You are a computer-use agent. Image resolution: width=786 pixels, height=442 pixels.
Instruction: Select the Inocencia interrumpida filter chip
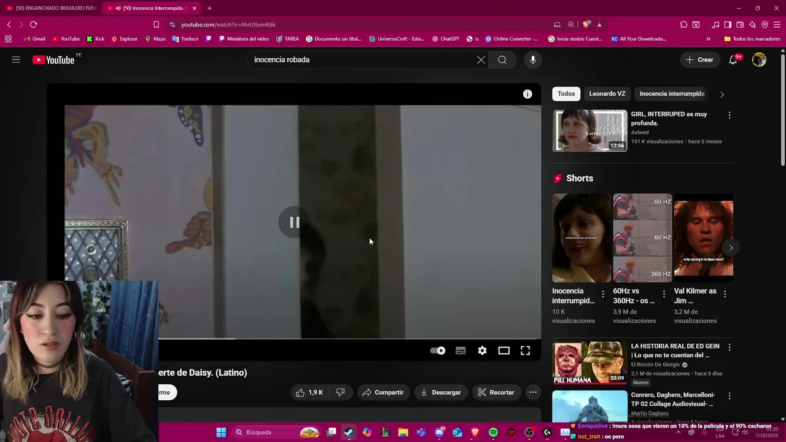click(x=672, y=94)
